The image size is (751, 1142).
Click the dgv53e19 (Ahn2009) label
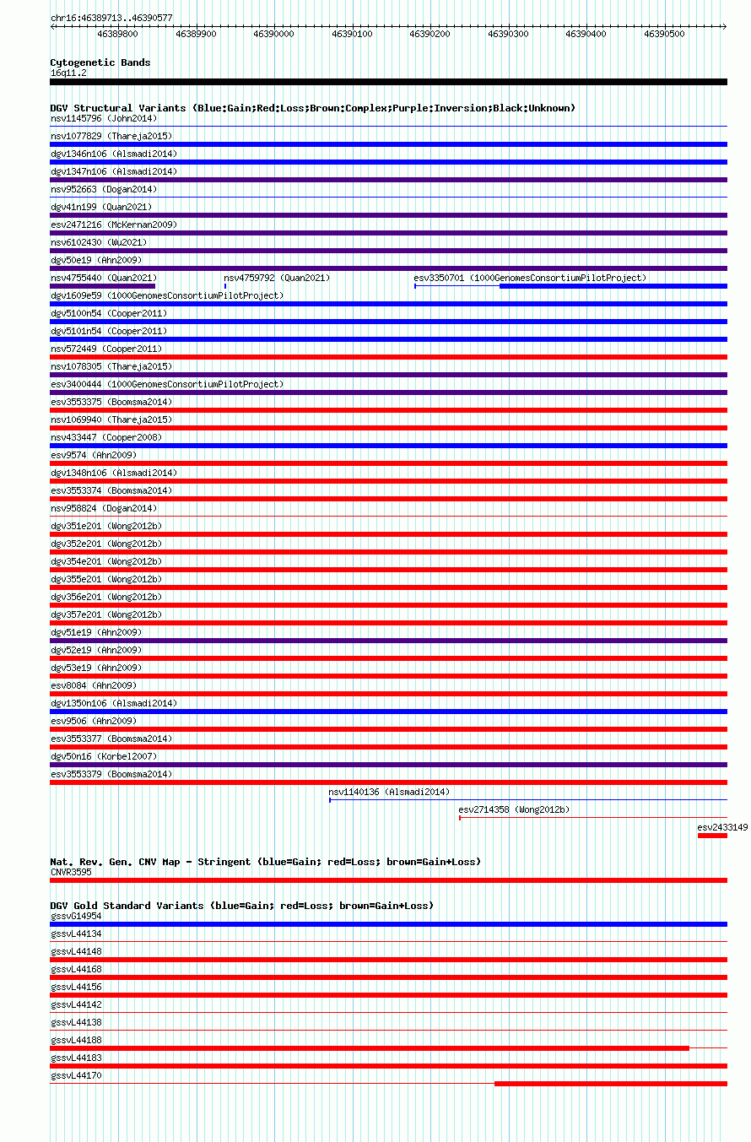coord(96,668)
